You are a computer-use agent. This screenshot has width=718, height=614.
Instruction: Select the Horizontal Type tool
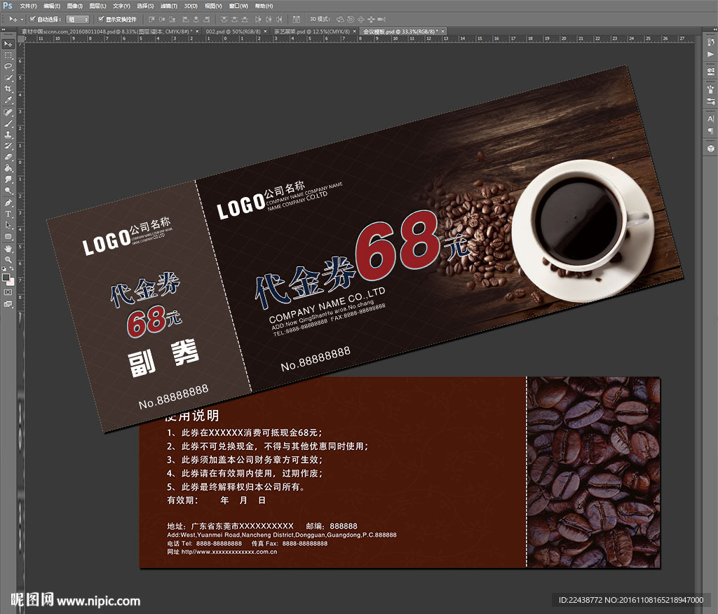pyautogui.click(x=8, y=214)
